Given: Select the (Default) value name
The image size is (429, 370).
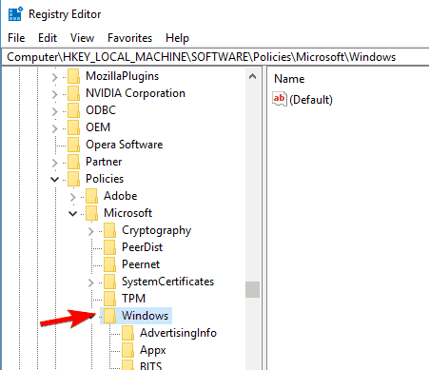Looking at the screenshot, I should pyautogui.click(x=311, y=100).
